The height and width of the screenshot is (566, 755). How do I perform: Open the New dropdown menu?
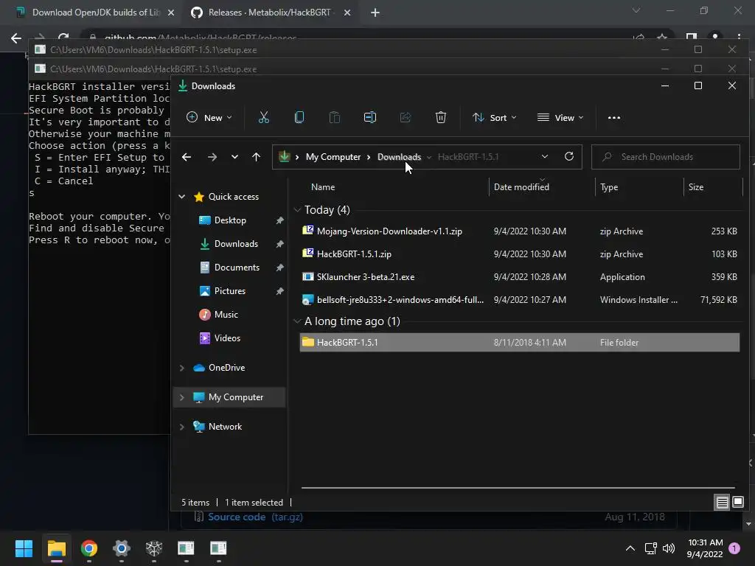pyautogui.click(x=209, y=117)
